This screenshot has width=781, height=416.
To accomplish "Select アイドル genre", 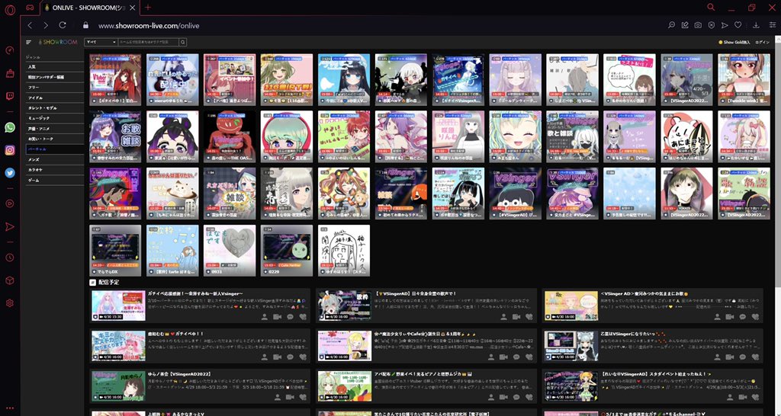I will click(x=55, y=98).
